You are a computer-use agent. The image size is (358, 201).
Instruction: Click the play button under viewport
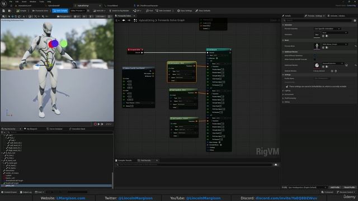[98, 124]
